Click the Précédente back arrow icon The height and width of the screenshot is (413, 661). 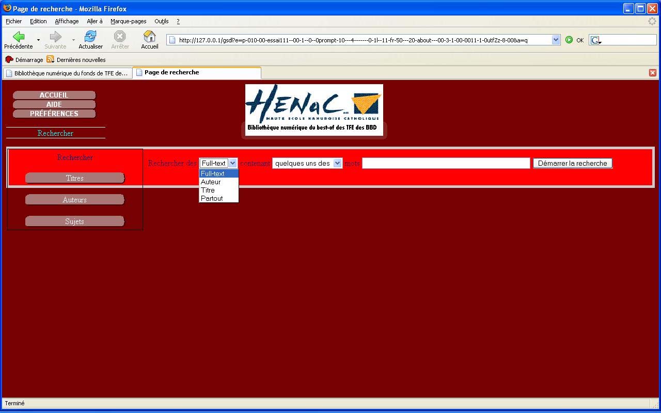pos(19,37)
